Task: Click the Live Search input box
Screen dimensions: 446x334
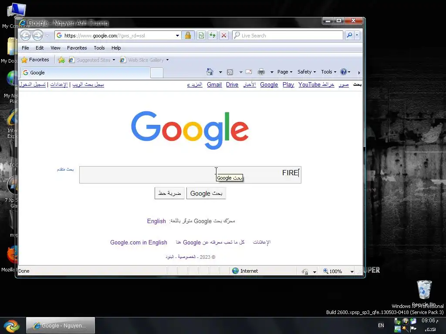Action: point(287,36)
